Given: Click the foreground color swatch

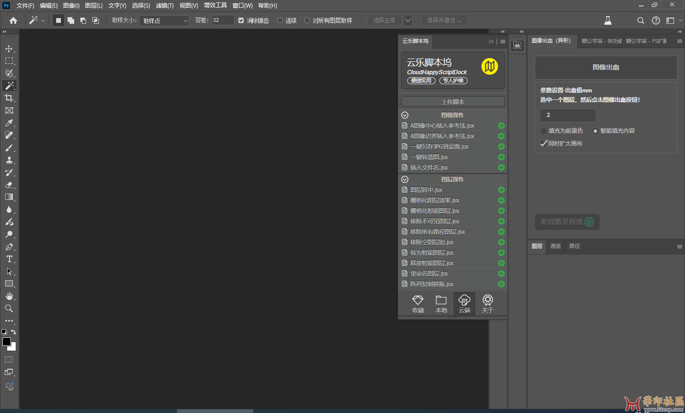Looking at the screenshot, I should [6, 342].
